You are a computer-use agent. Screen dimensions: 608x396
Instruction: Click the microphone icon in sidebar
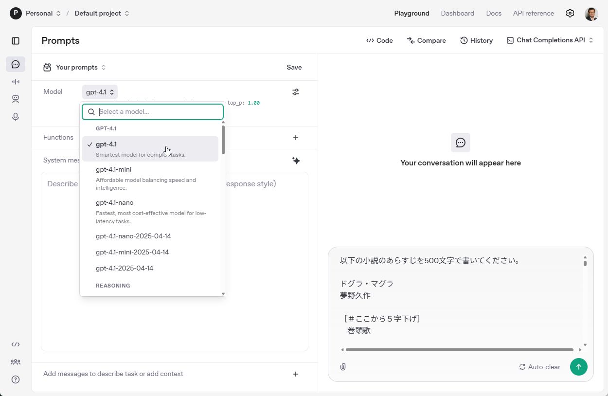(16, 117)
